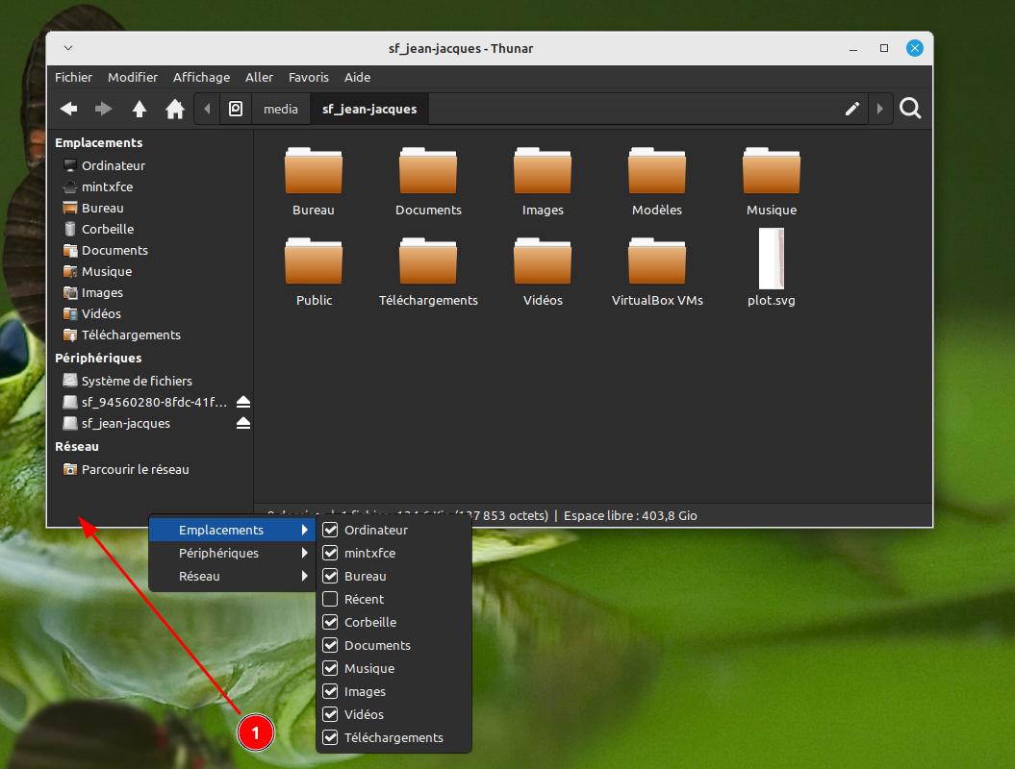Uncheck the Bureau checkbox in the submenu
1015x769 pixels.
pyautogui.click(x=330, y=576)
